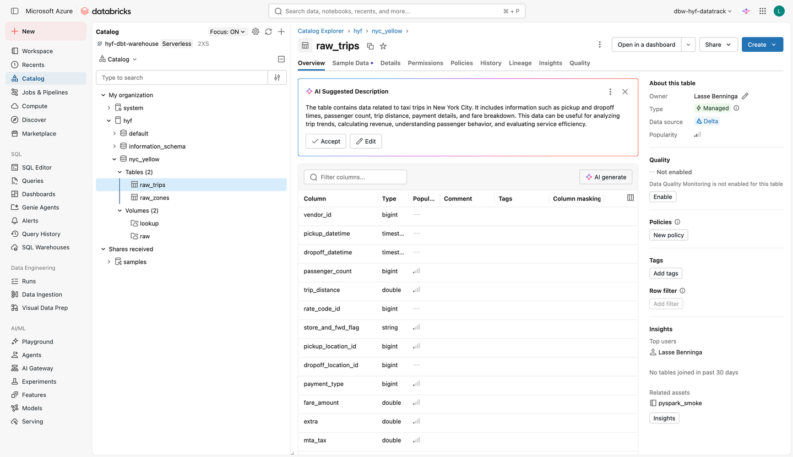This screenshot has height=457, width=793.
Task: Open Catalog Explorer breadcrumb link
Action: [x=321, y=31]
